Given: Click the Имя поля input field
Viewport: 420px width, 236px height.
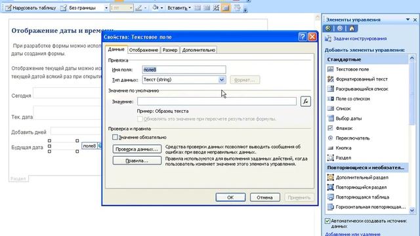Looking at the screenshot, I should tap(184, 70).
